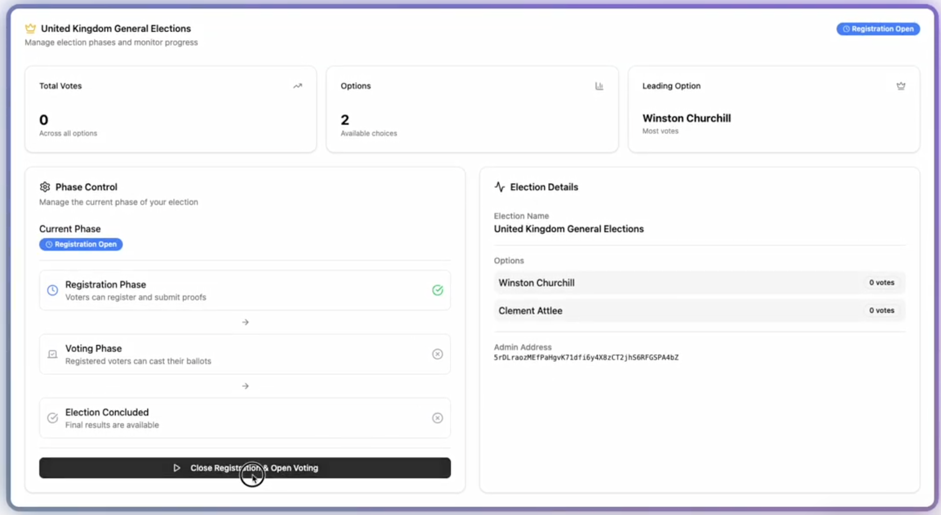Click the X status circle on Election Concluded

tap(437, 417)
